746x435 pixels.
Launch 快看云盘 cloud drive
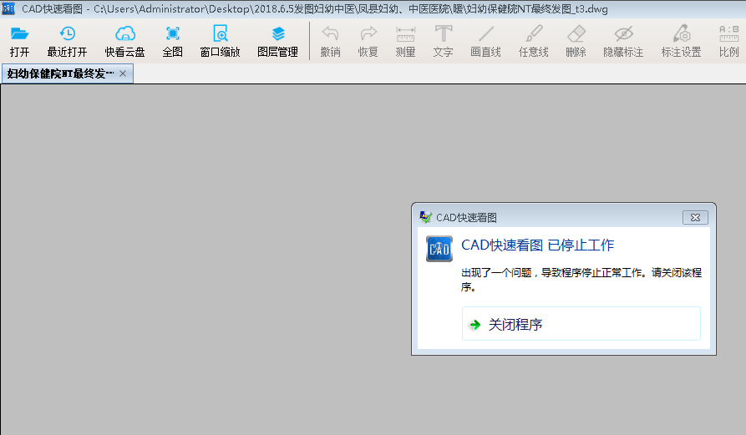[x=125, y=42]
